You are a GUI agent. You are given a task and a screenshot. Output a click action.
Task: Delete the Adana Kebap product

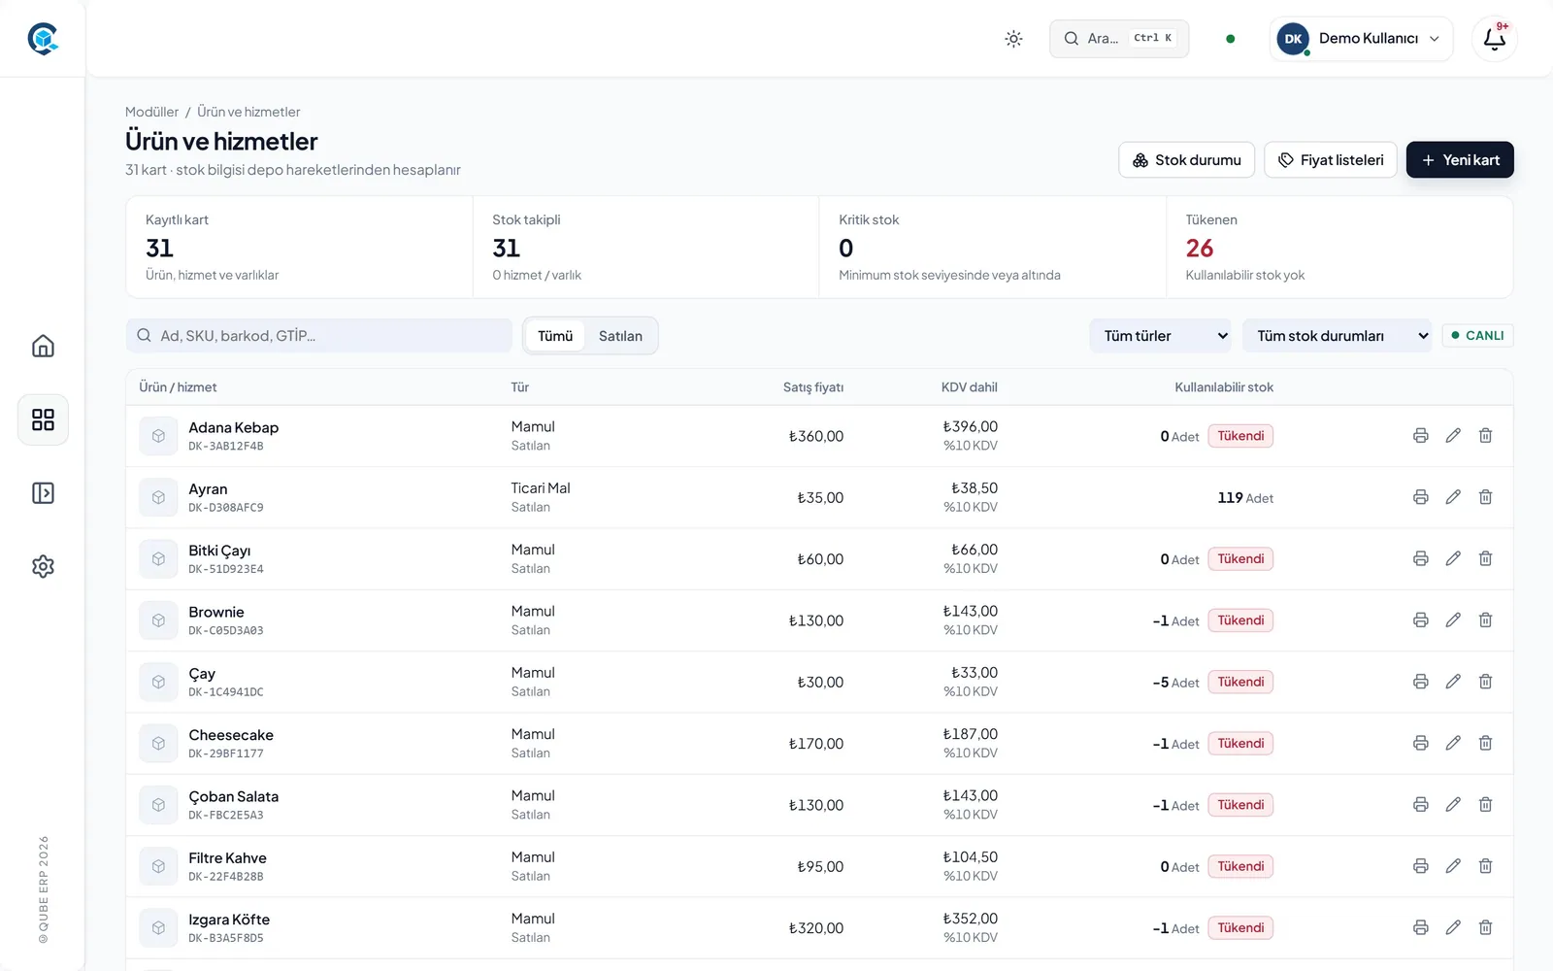click(1485, 436)
